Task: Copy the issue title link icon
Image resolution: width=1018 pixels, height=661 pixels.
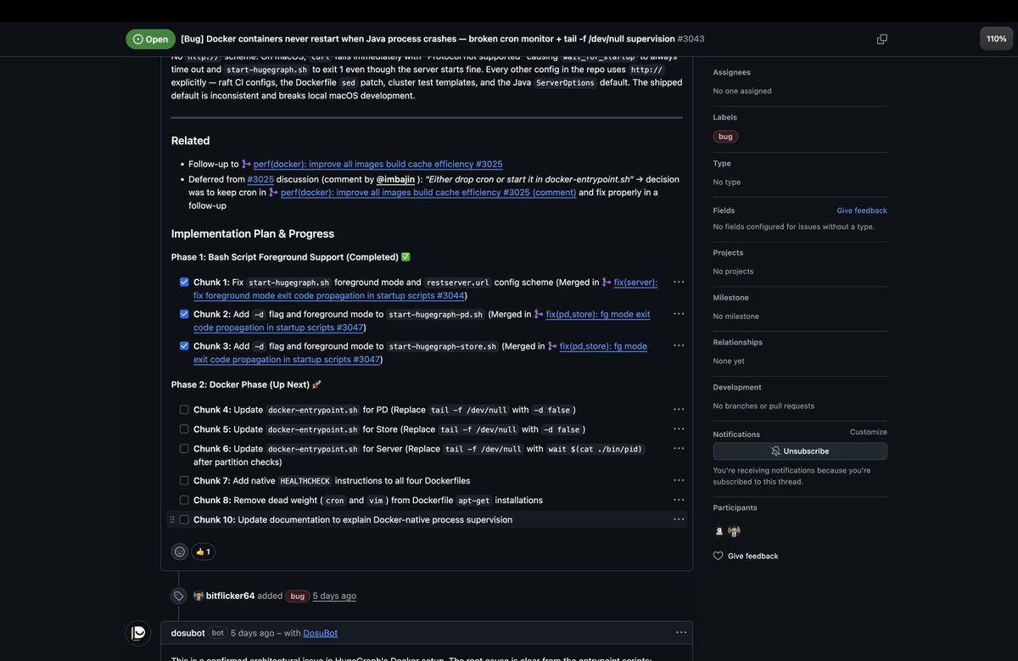Action: coord(882,39)
